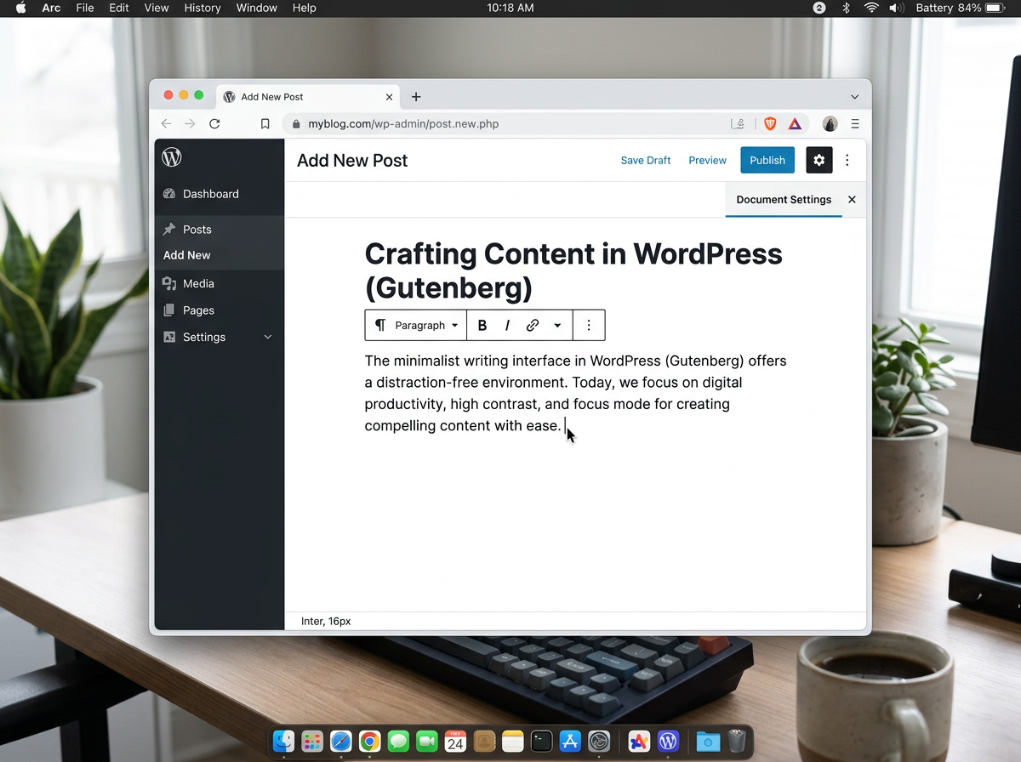Viewport: 1021px width, 762px height.
Task: Close the Document Settings panel
Action: point(852,200)
